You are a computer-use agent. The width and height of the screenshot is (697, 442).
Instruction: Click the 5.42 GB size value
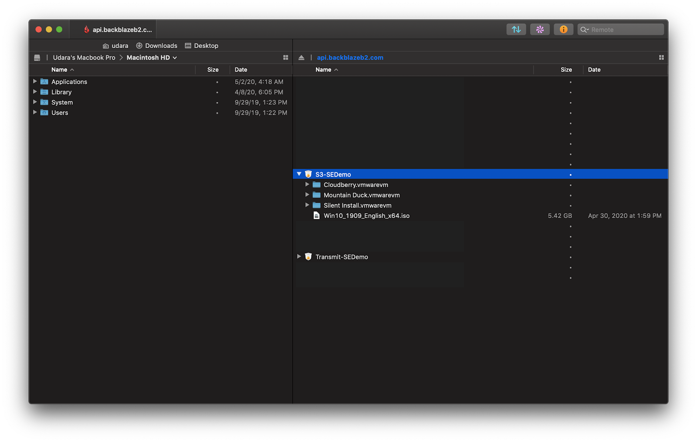coord(560,216)
